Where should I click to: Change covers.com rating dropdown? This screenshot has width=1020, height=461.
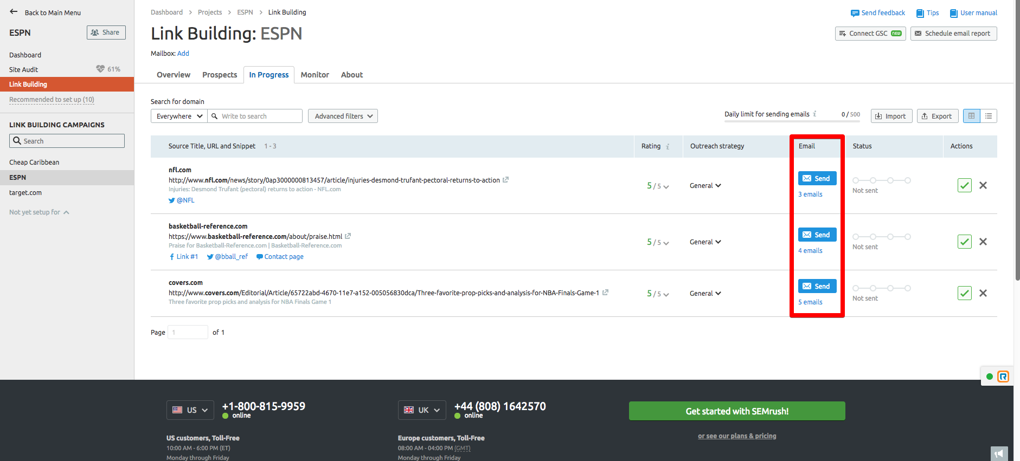658,294
